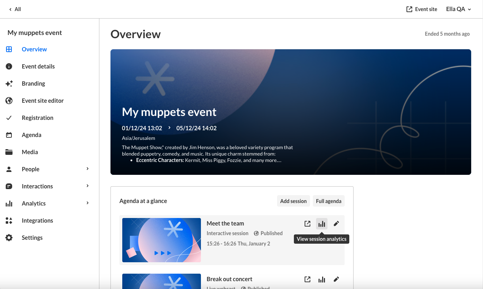Open the Event site editor
483x289 pixels.
[43, 101]
